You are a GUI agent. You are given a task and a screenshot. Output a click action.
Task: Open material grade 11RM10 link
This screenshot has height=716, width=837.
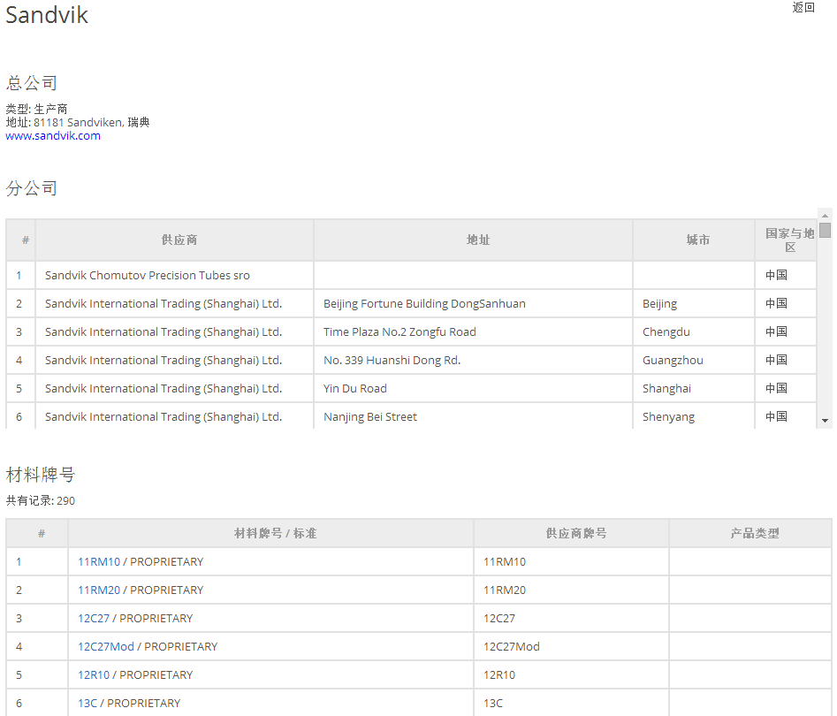click(x=99, y=561)
